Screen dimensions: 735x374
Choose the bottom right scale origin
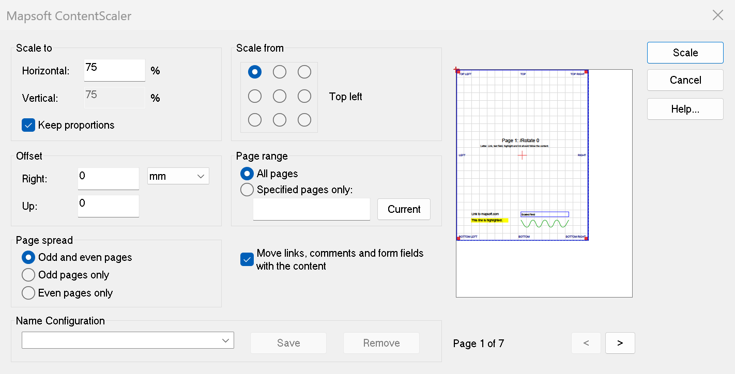[304, 120]
